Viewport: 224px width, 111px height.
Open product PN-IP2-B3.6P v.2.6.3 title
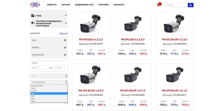tap(91, 91)
